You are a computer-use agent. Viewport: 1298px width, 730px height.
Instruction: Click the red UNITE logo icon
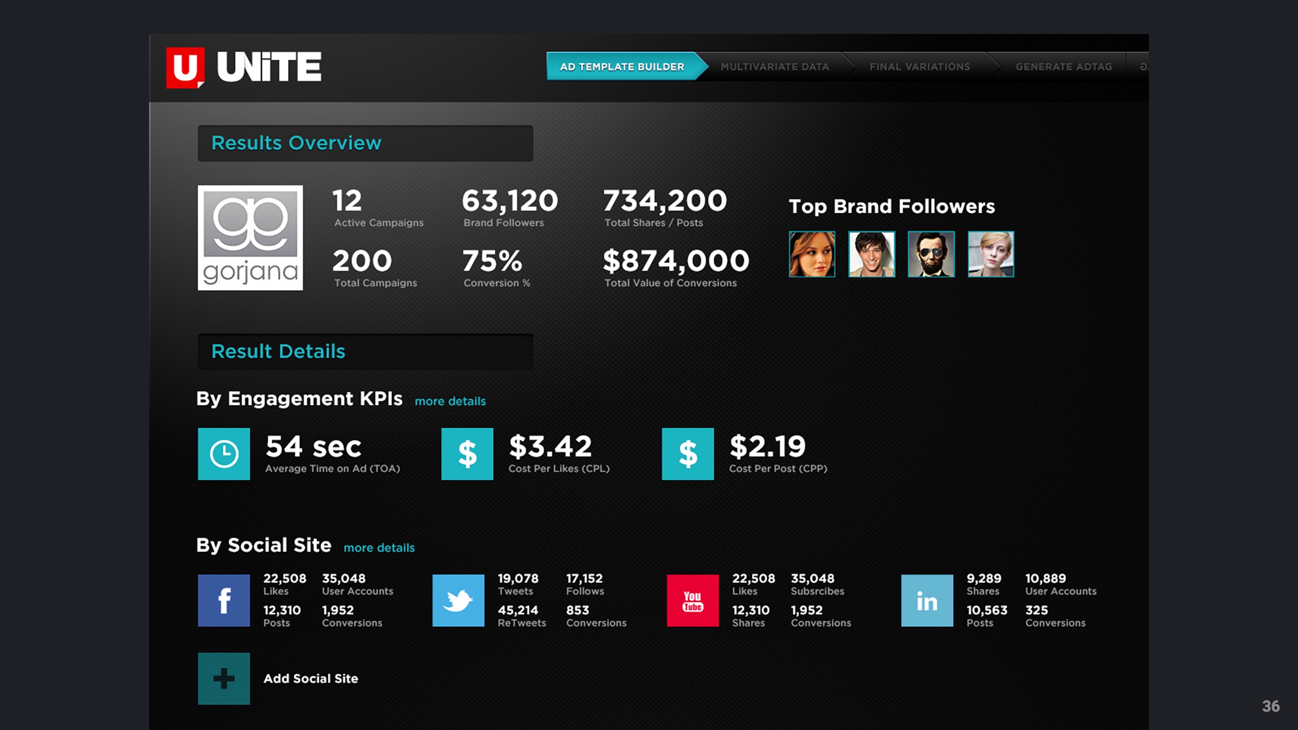185,67
